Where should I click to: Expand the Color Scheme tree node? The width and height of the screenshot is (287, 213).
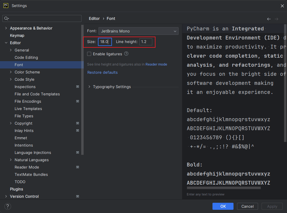tap(11, 72)
